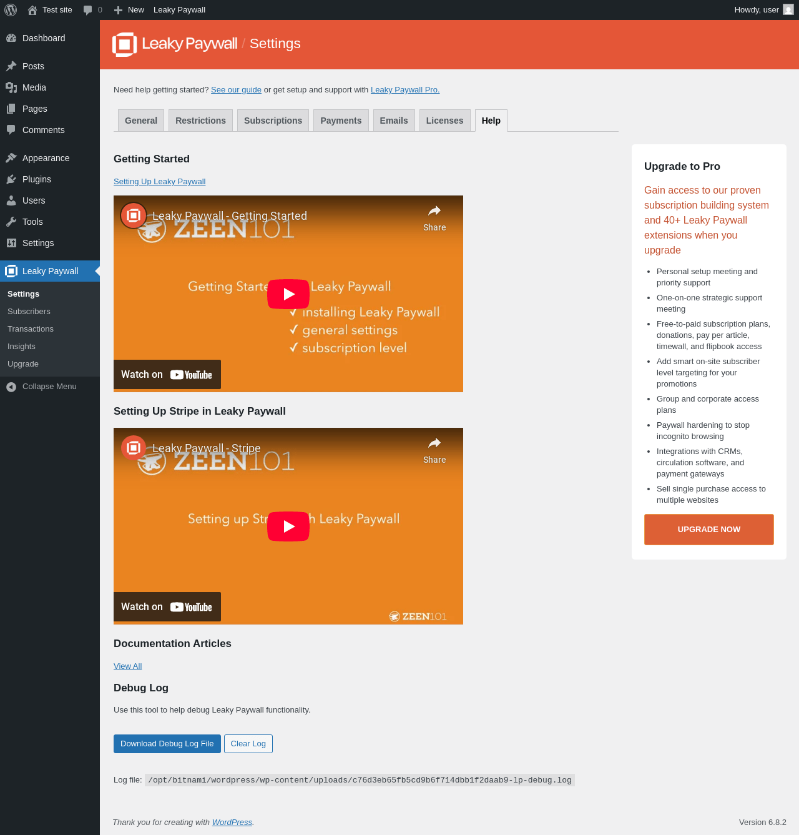The height and width of the screenshot is (835, 799).
Task: Switch to the Restrictions tab
Action: coord(201,121)
